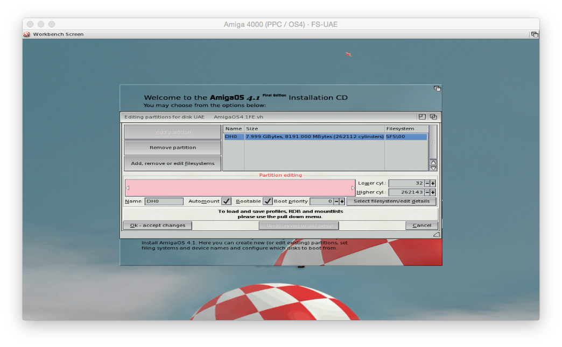The height and width of the screenshot is (347, 562).
Task: Click the partition editor depth gadget
Action: coord(433,117)
